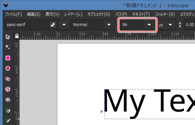Open the ファイル(F) menu
195x125 pixels.
pos(13,14)
